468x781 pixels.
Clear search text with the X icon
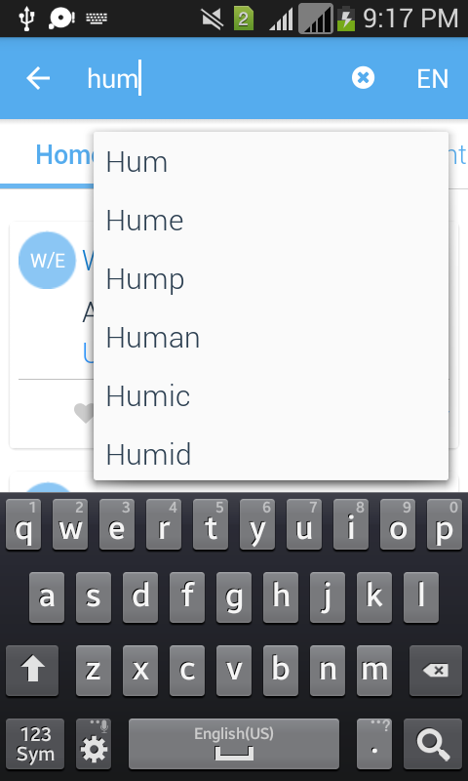[x=363, y=78]
